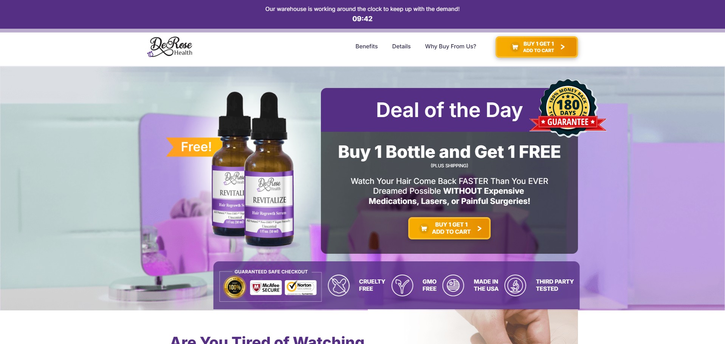Image resolution: width=725 pixels, height=344 pixels.
Task: Click the chevron arrow on hero cart button
Action: 479,228
